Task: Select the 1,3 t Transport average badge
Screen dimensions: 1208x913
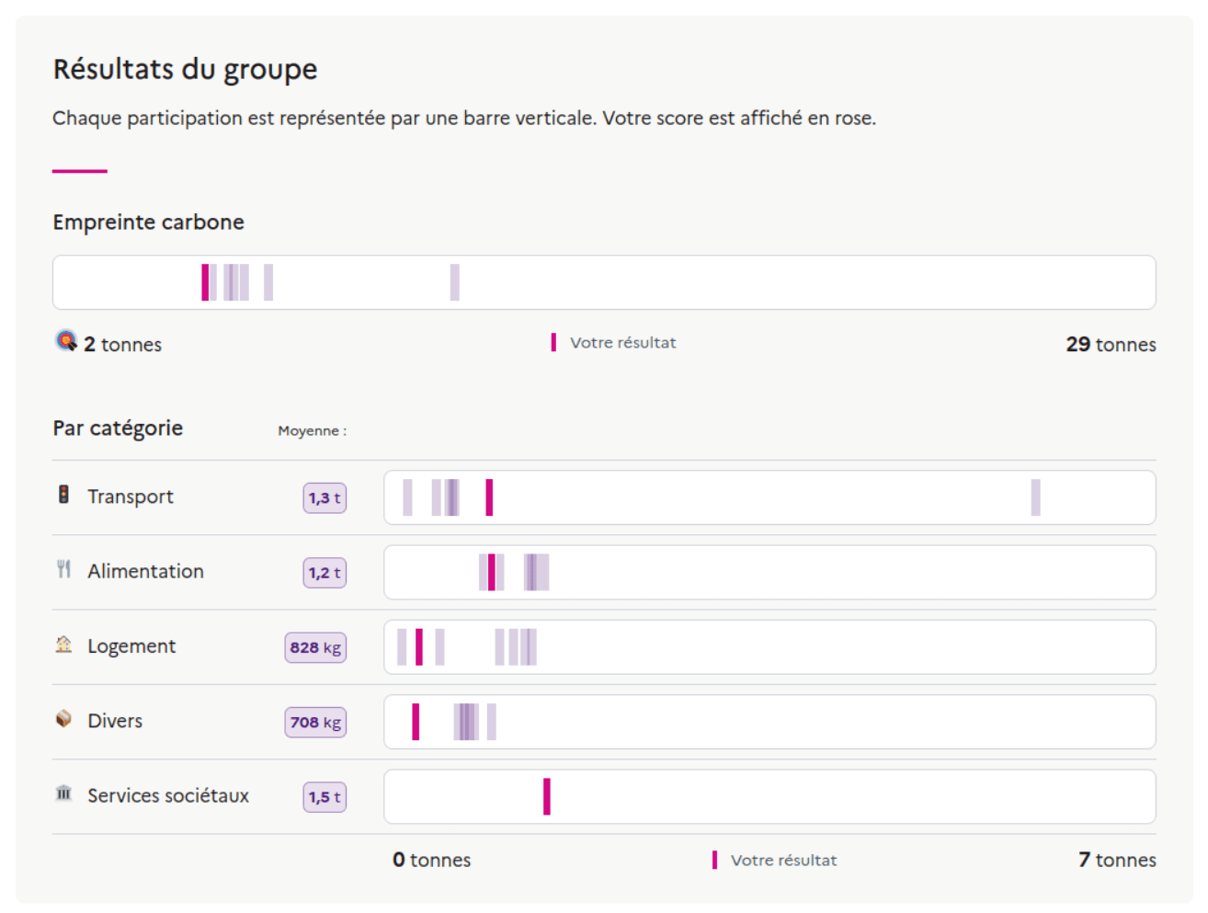Action: click(x=324, y=497)
